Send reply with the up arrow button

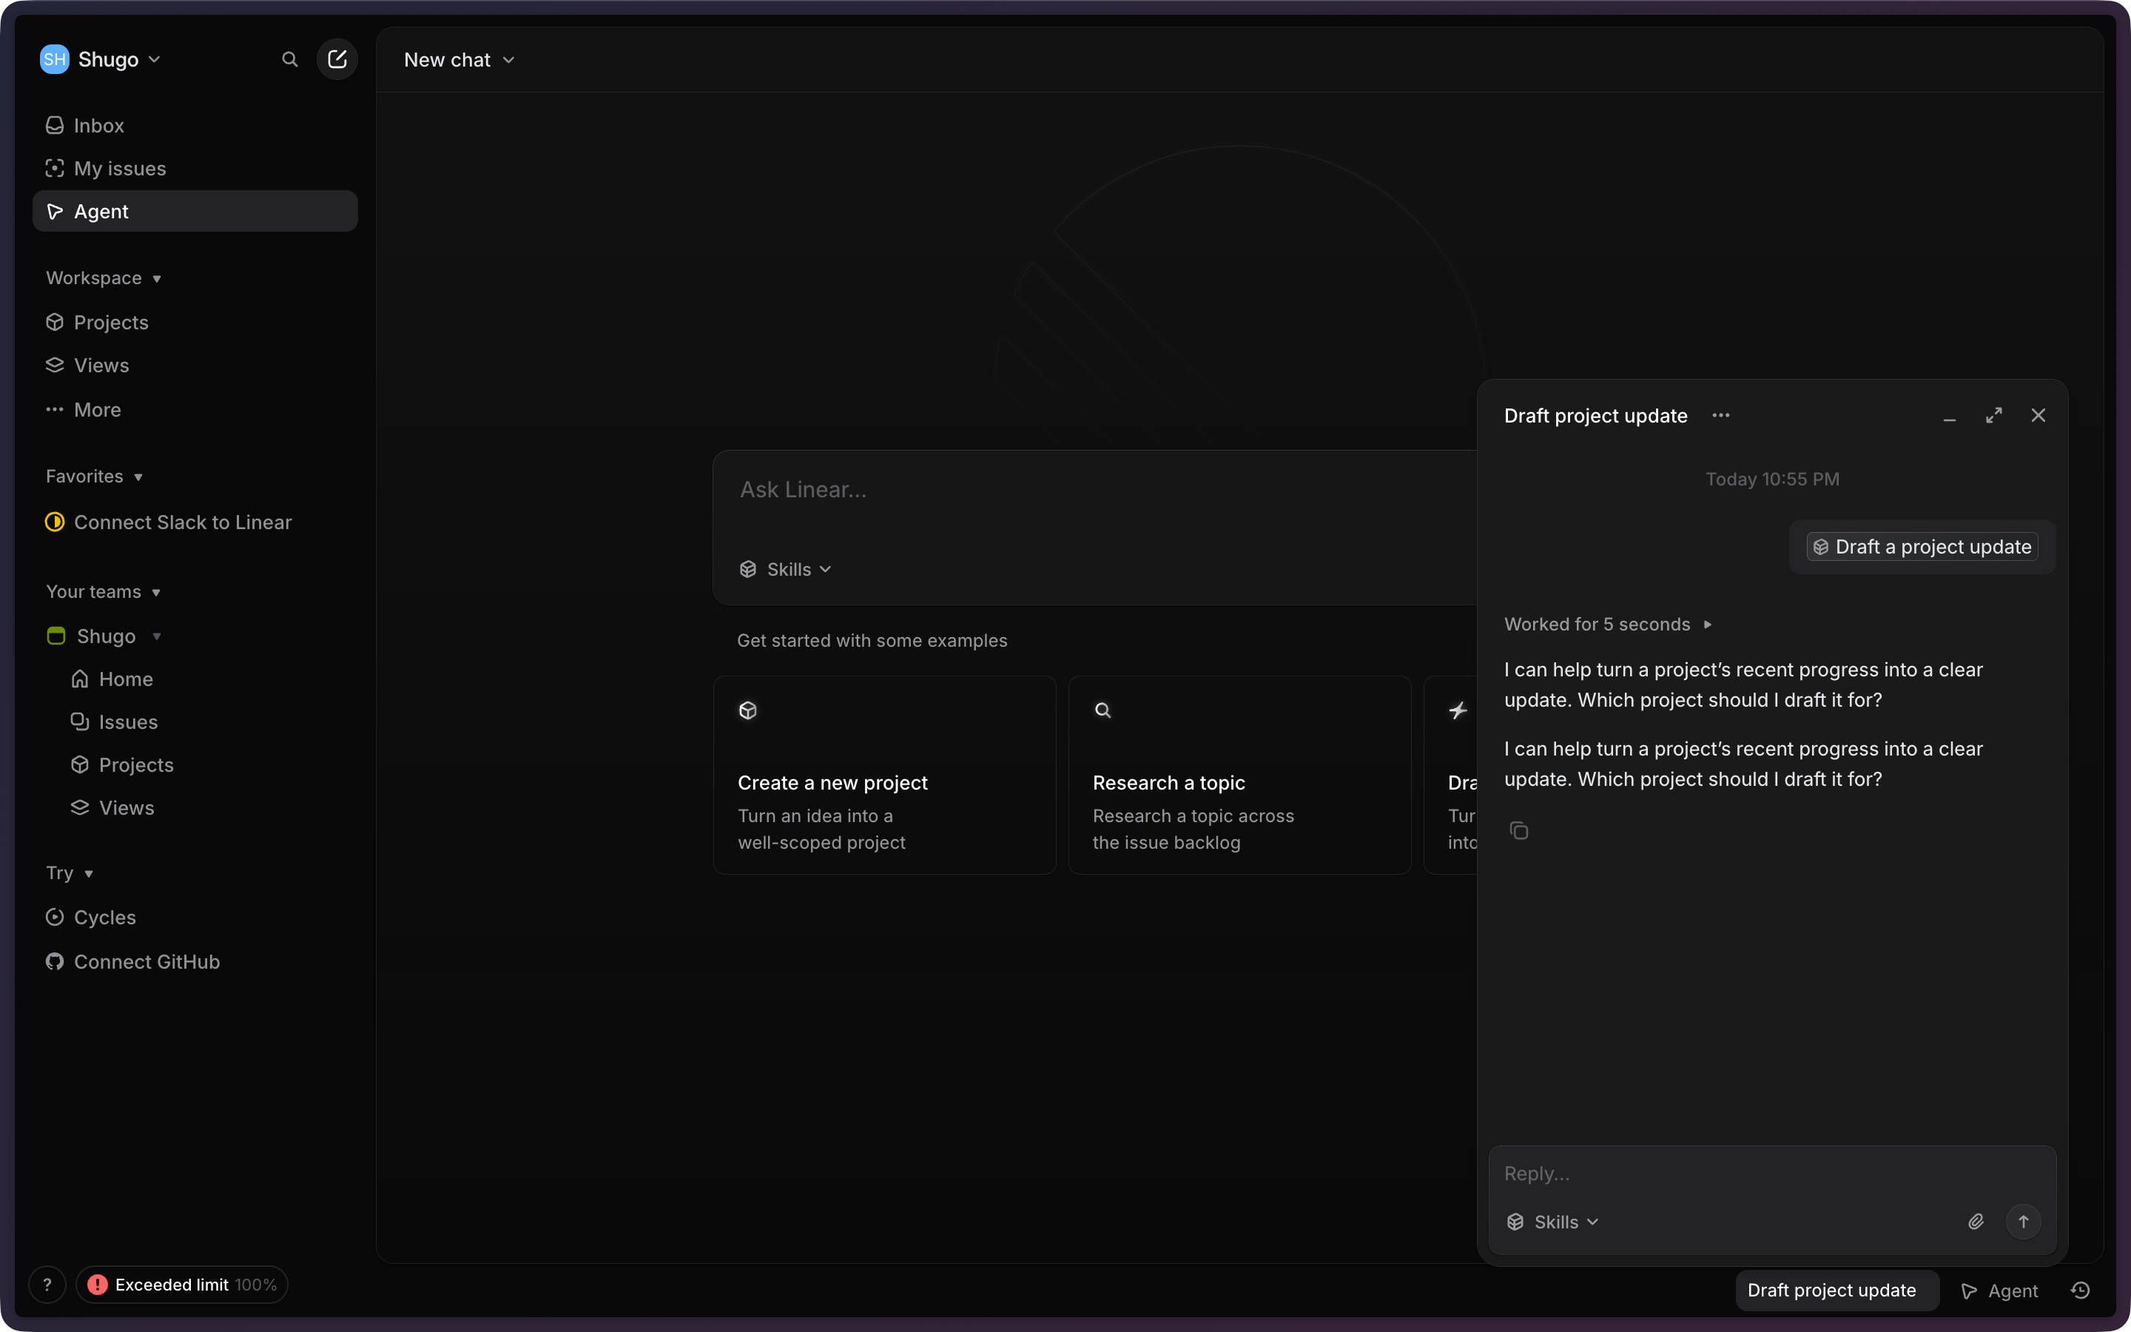[x=2024, y=1222]
